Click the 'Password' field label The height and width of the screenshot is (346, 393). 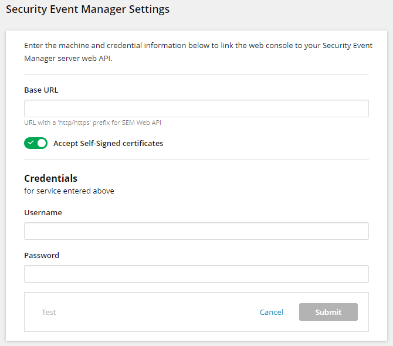[42, 255]
